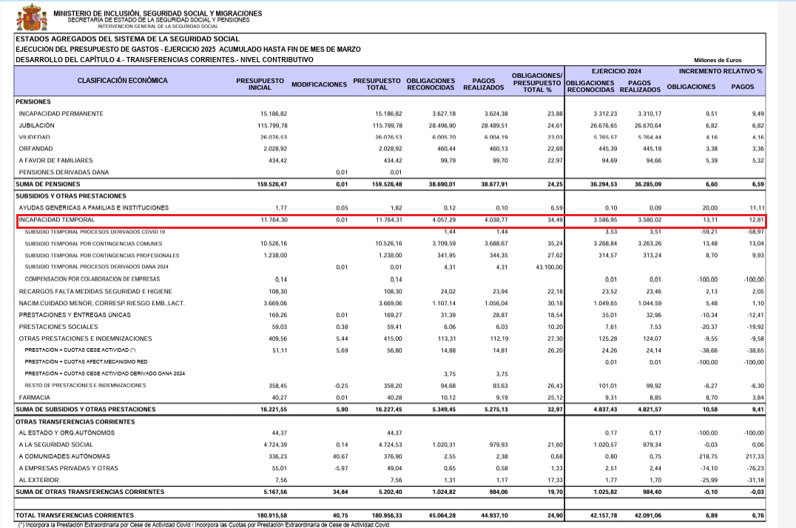Click the Presupuesto Inicial column header
Screen dimensions: 796x528
tap(260, 84)
